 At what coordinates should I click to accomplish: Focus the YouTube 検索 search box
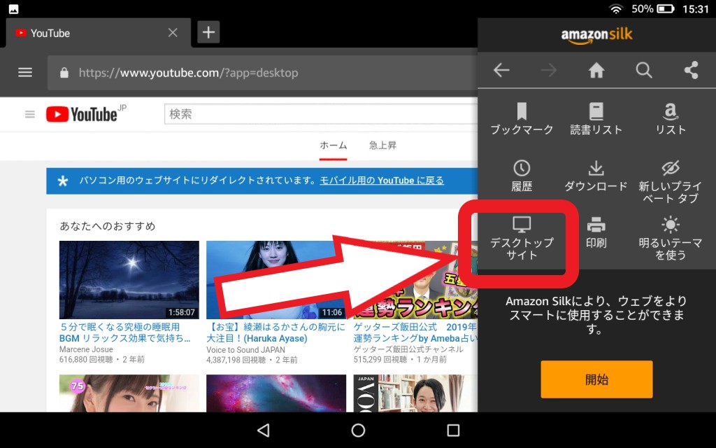320,114
